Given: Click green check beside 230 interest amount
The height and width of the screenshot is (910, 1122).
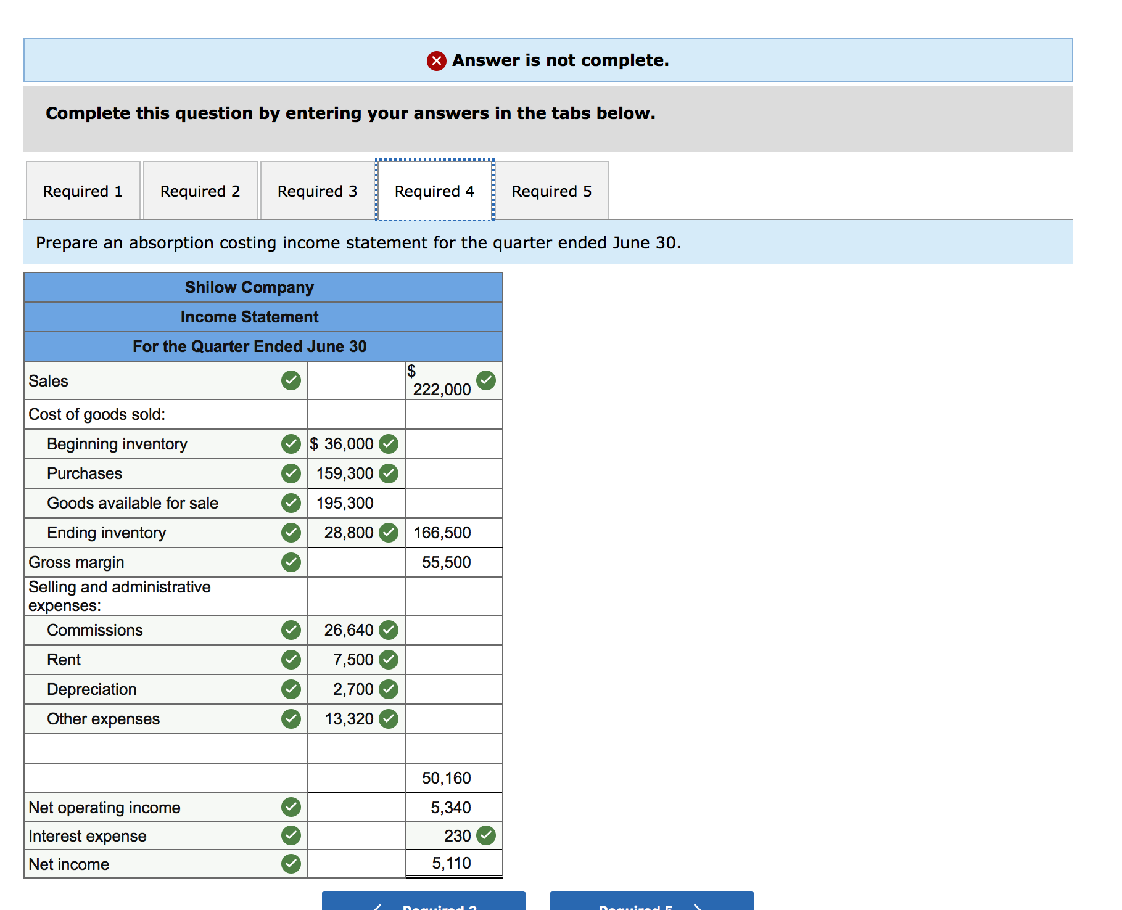Looking at the screenshot, I should pos(486,836).
